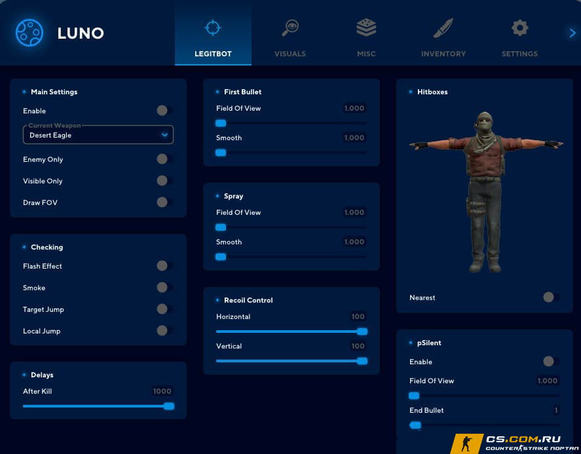Click the LUNO title text
The image size is (581, 454).
[81, 33]
